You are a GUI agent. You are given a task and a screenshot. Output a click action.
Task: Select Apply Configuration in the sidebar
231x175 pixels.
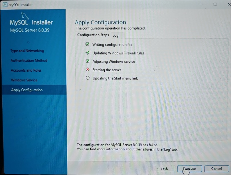[27, 90]
